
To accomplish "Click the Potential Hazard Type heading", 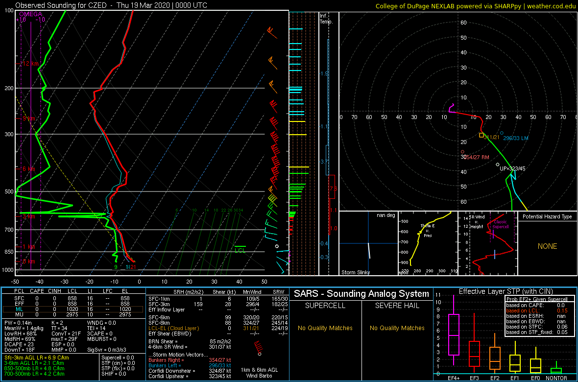I will click(x=548, y=216).
